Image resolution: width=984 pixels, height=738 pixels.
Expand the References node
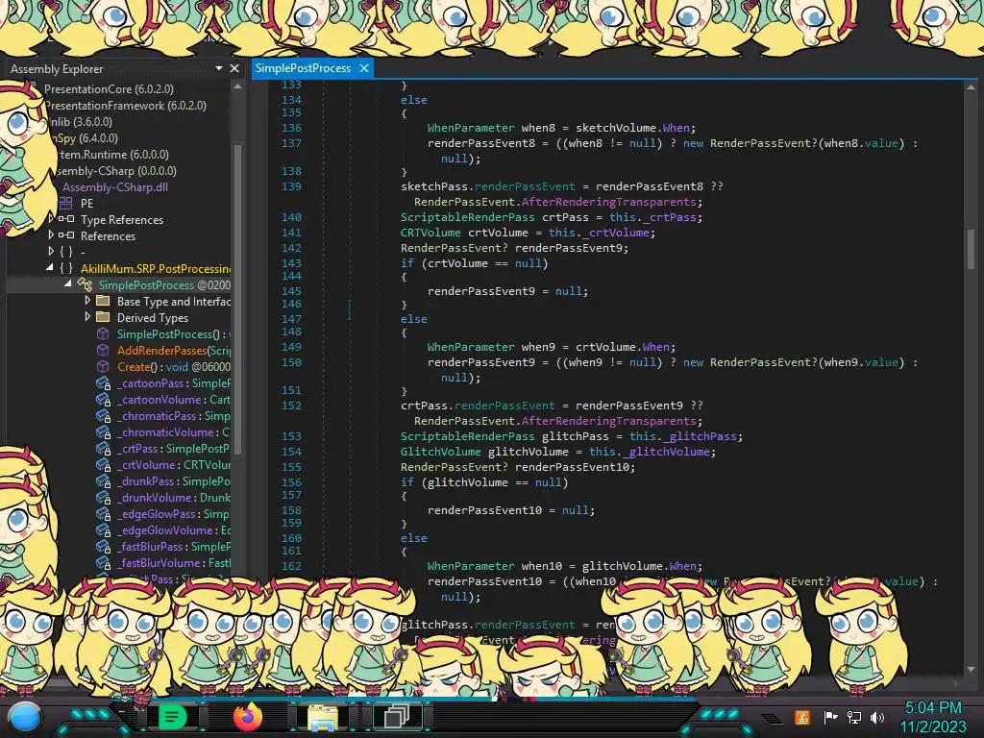[x=51, y=235]
